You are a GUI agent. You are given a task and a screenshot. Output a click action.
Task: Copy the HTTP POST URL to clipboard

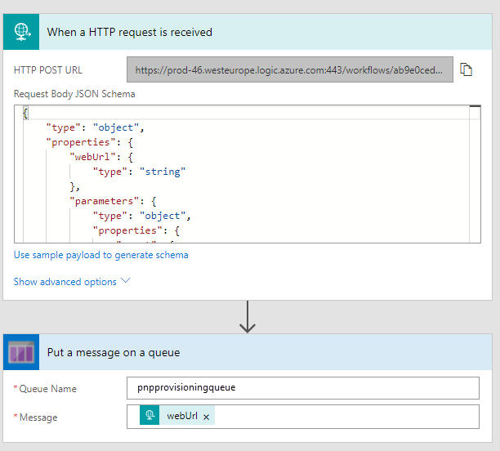(x=466, y=69)
